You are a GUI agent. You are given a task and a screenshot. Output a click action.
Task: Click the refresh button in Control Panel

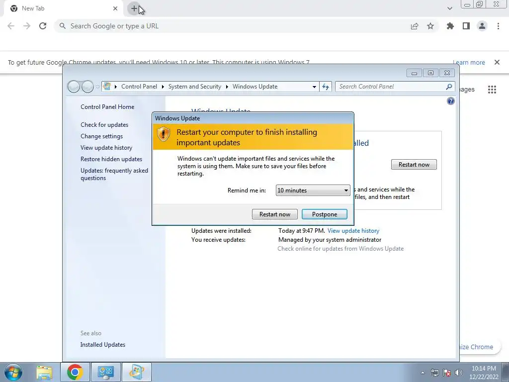click(326, 87)
